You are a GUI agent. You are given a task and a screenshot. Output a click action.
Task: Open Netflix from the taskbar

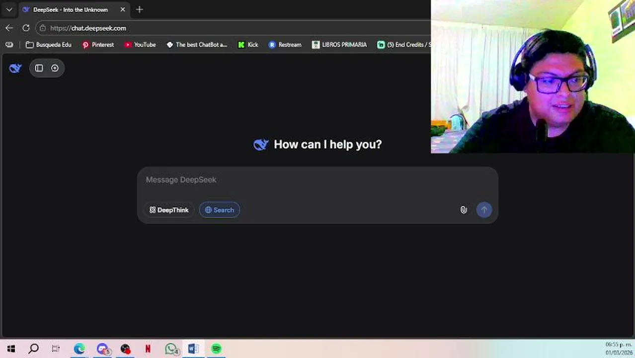[148, 349]
